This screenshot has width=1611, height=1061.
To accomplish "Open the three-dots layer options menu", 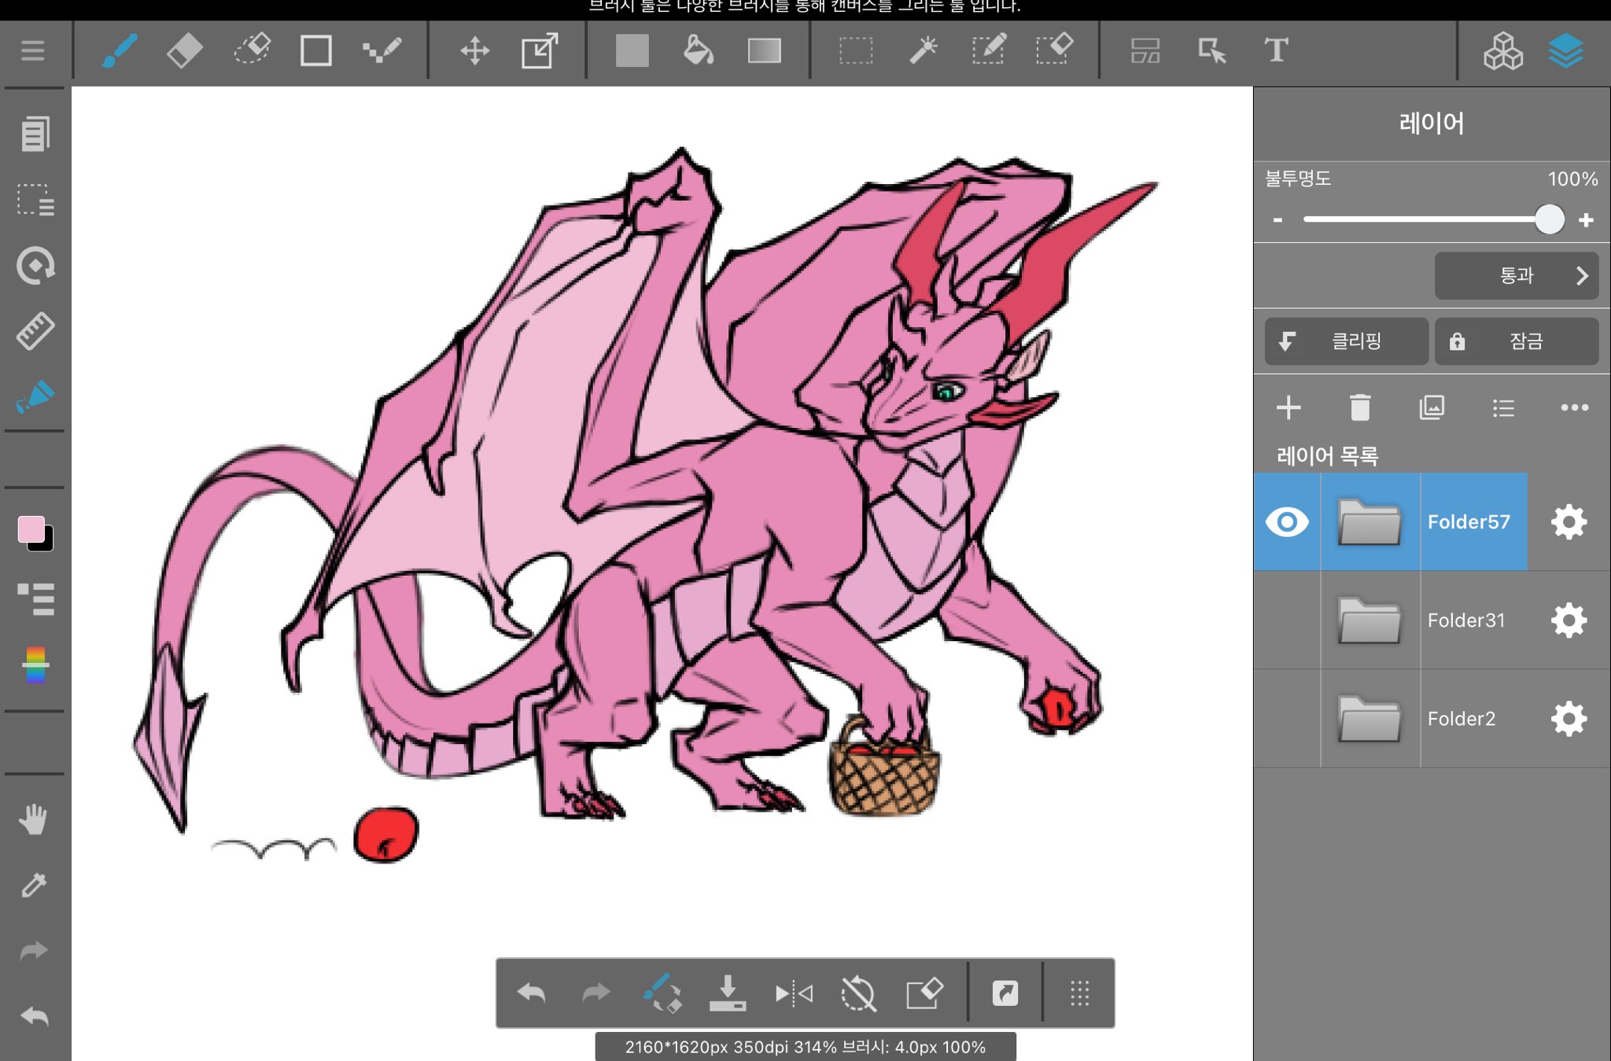I will coord(1574,407).
